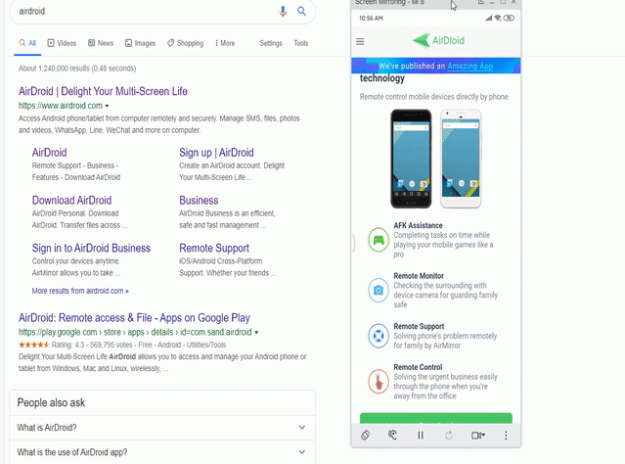Select the white phone image
Screen dimensions: 625x464
coord(461,159)
